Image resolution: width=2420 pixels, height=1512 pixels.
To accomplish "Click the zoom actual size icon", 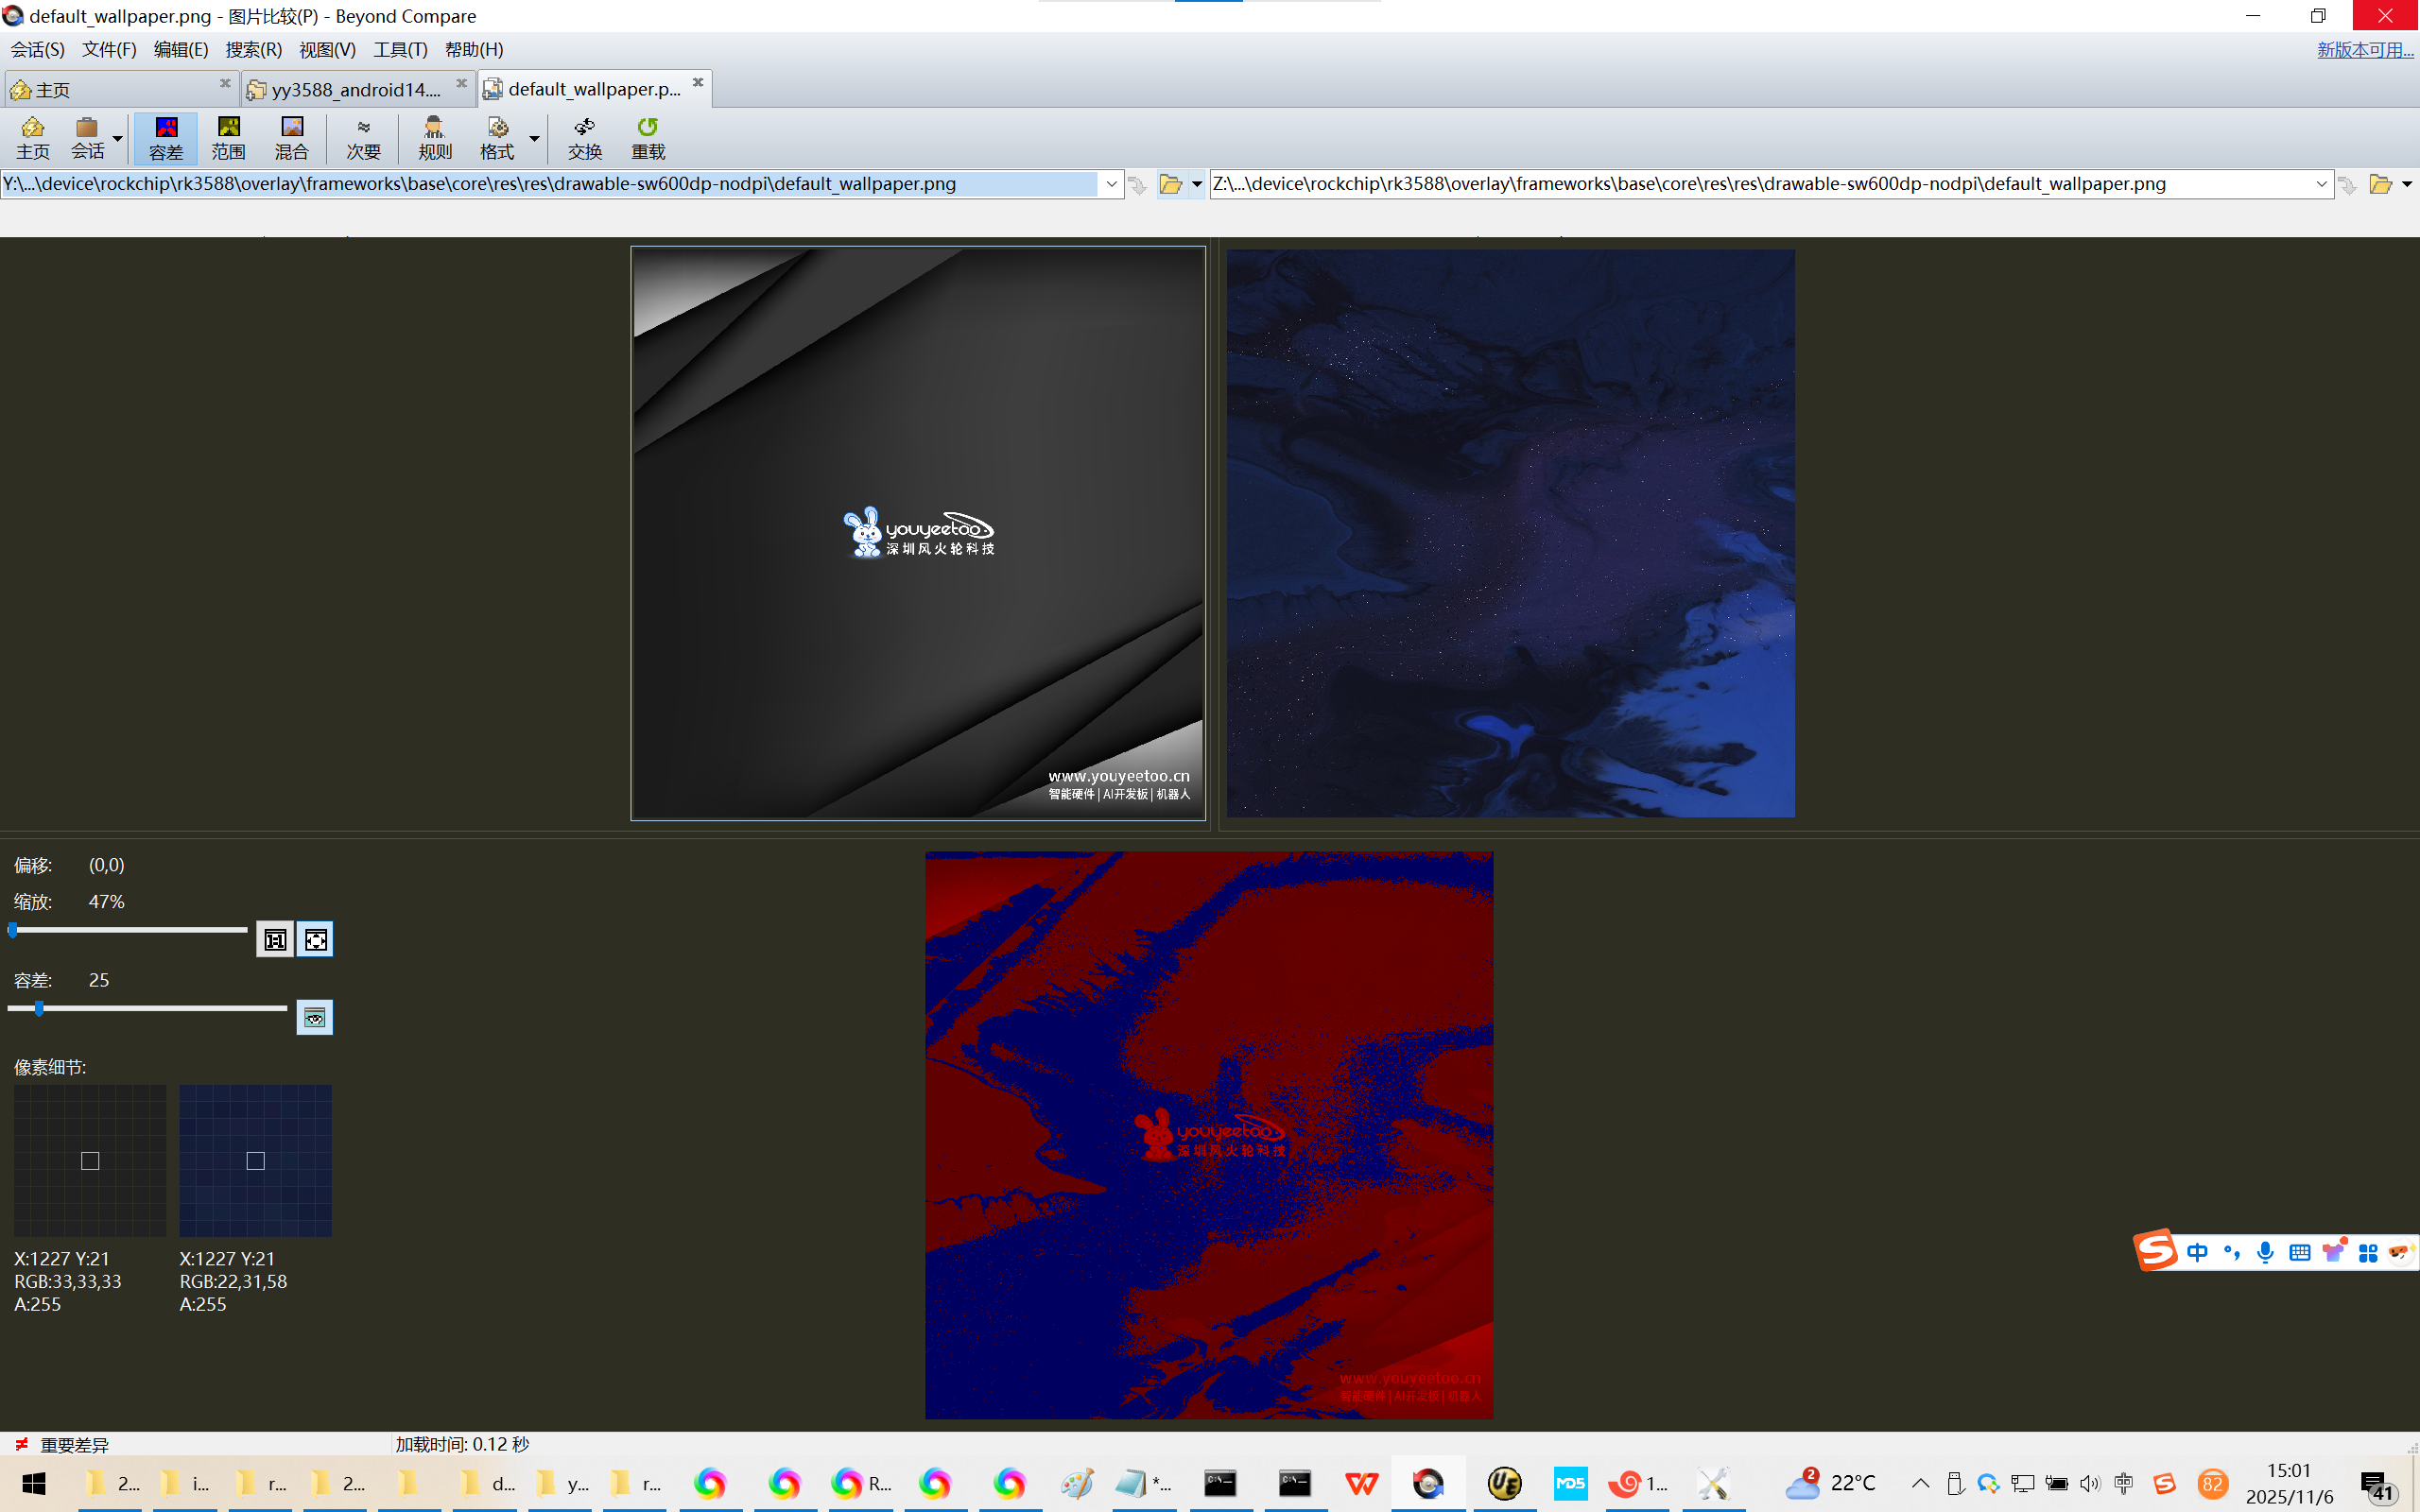I will tap(275, 939).
